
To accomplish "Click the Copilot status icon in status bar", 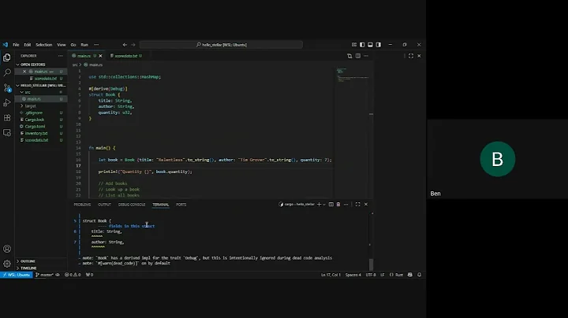I will tap(410, 275).
